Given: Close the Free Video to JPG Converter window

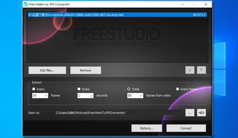Looking at the screenshot, I should (206, 4).
